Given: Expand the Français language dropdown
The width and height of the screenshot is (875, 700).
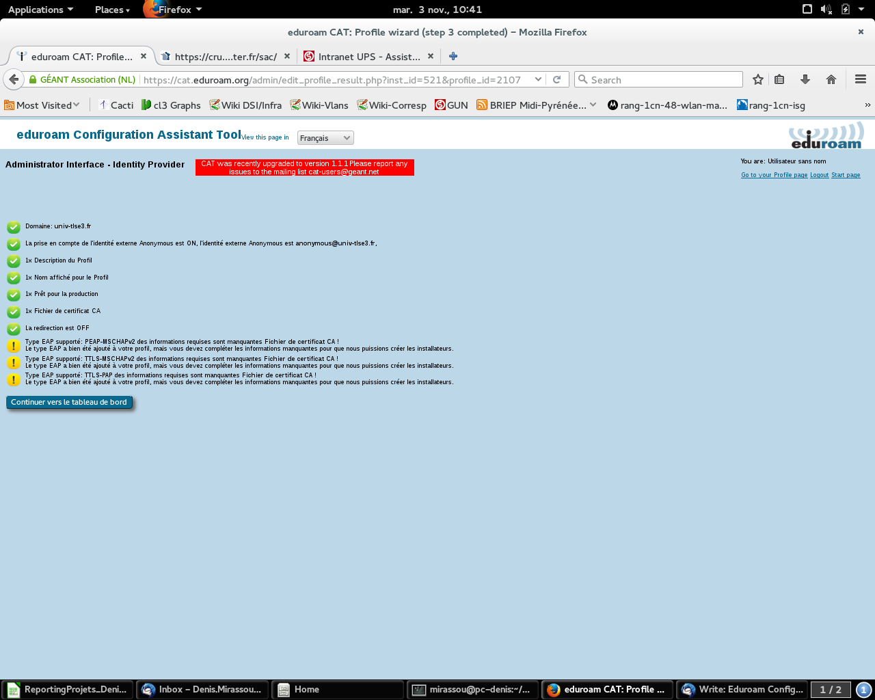Looking at the screenshot, I should click(x=325, y=138).
